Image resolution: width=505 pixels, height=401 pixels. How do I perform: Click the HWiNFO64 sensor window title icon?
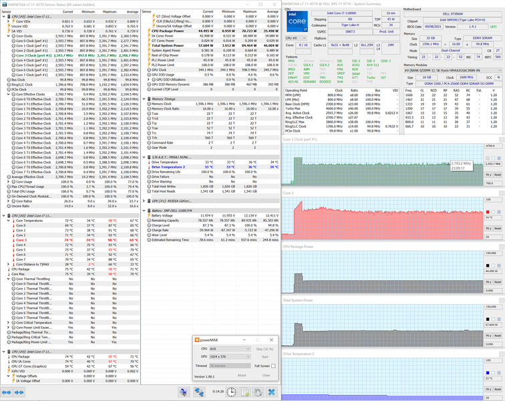(x=4, y=5)
